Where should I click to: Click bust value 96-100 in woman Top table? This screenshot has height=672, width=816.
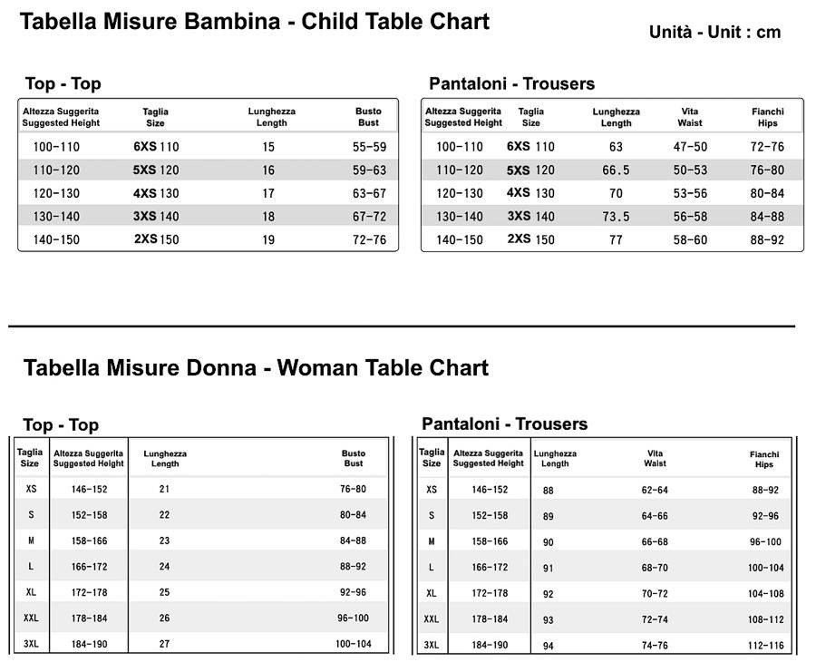(353, 618)
